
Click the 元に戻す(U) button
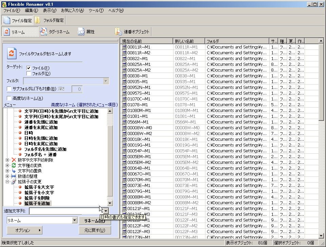point(95,230)
